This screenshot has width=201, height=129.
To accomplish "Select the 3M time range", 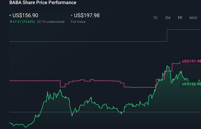I will point(167,18).
